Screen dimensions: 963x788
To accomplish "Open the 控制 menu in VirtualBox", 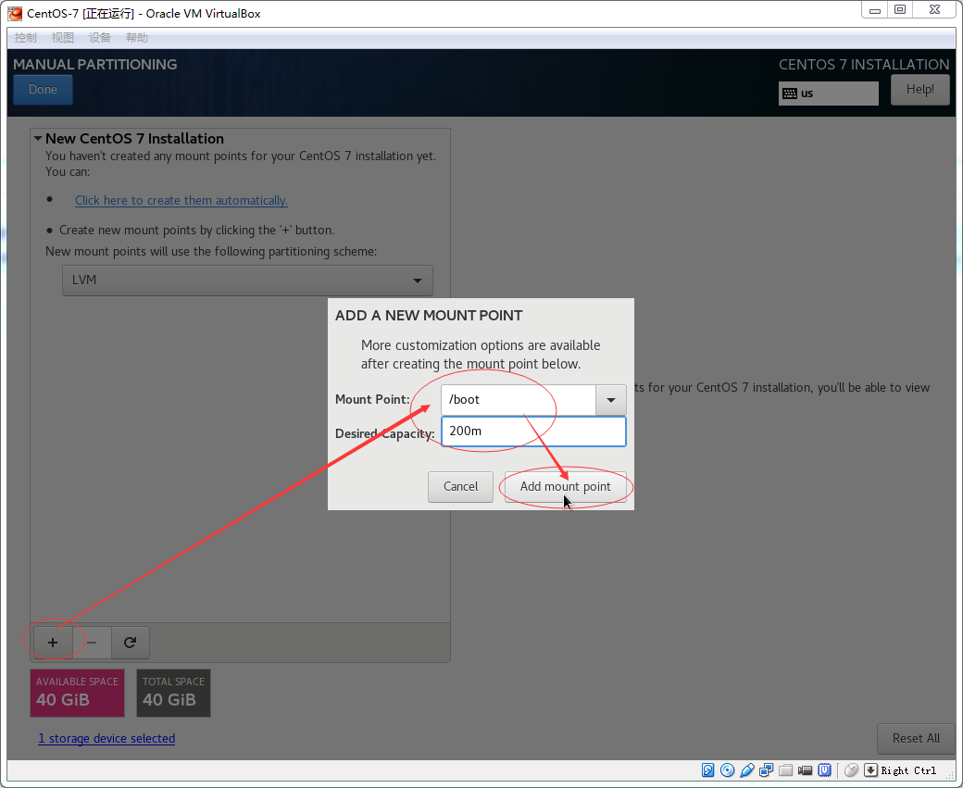I will pyautogui.click(x=26, y=38).
